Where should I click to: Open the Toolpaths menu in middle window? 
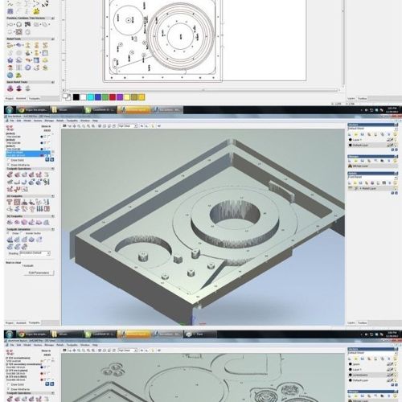[72, 121]
